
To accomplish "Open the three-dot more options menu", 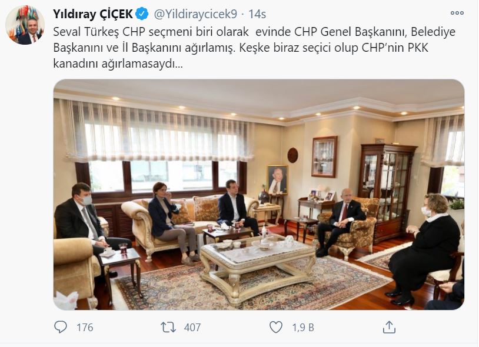I will [457, 13].
